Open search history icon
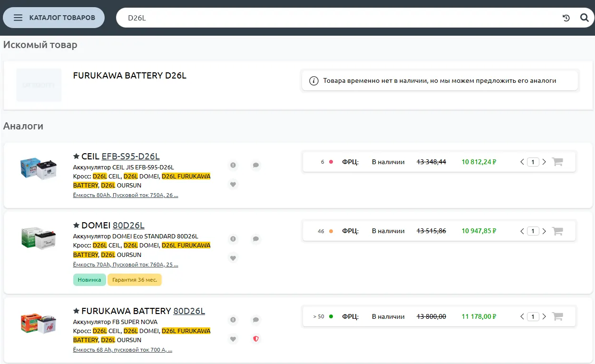This screenshot has height=364, width=595. [566, 18]
